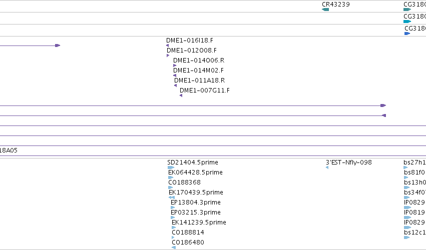Select the DME1-016I18.F feature label

click(190, 40)
